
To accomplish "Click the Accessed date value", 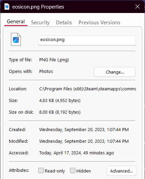I will pyautogui.click(x=76, y=153).
